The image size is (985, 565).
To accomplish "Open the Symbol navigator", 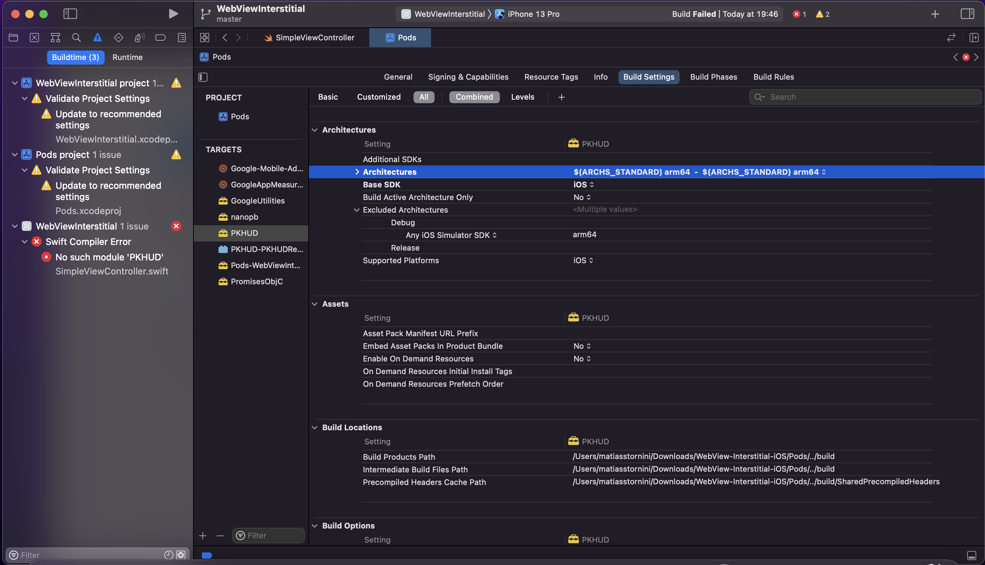I will click(x=55, y=38).
